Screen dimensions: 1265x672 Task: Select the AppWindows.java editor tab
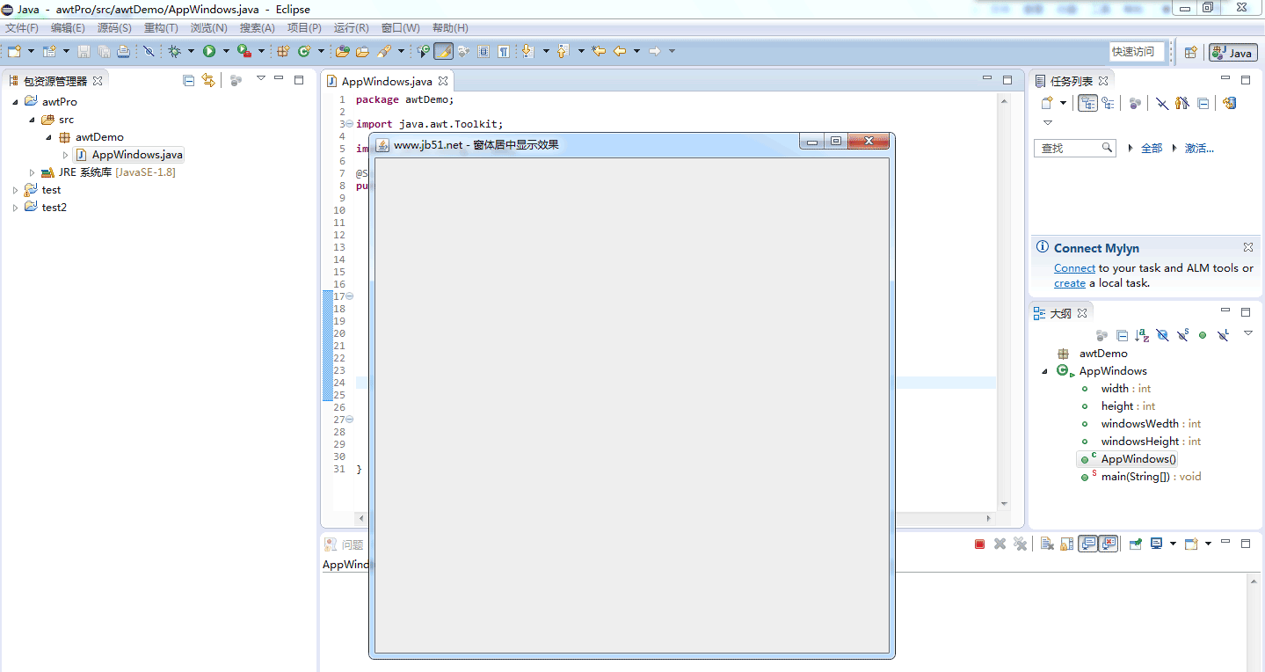pos(387,79)
